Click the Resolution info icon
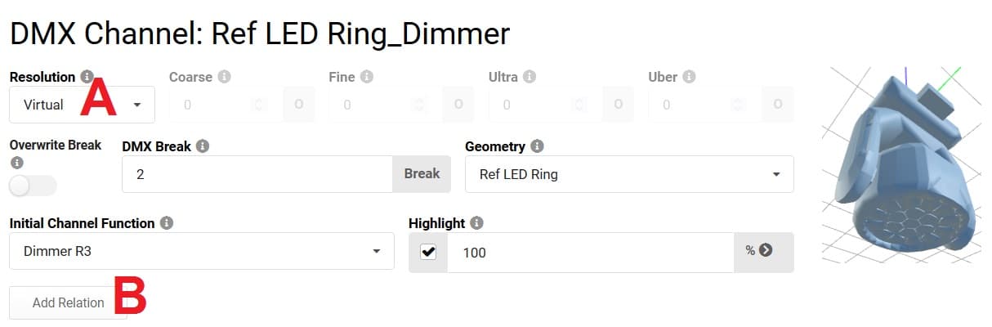 tap(87, 77)
